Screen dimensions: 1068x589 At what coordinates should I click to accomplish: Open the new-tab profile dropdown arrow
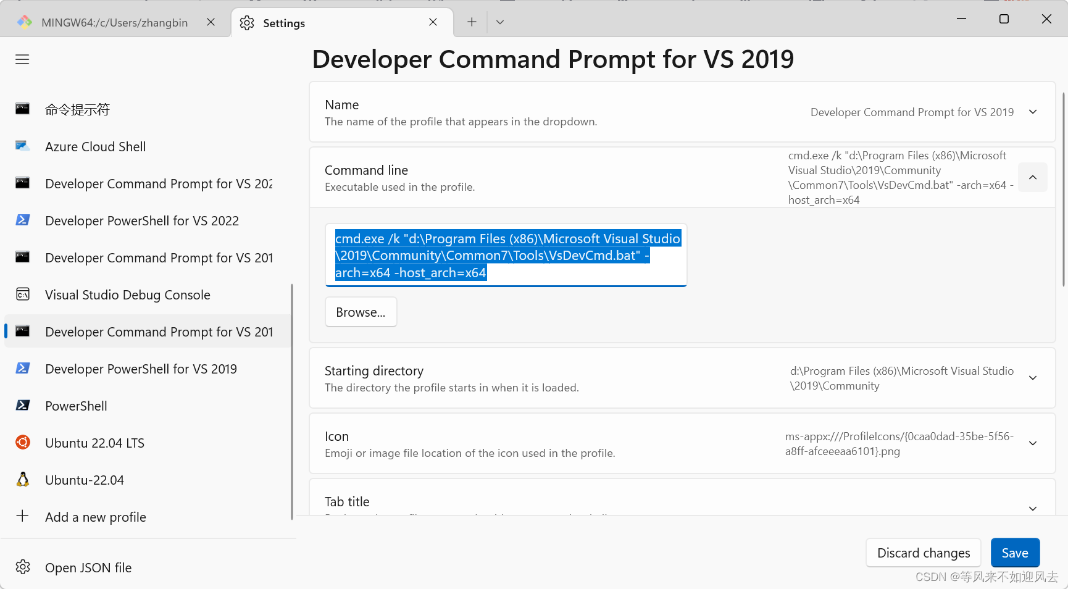coord(500,22)
